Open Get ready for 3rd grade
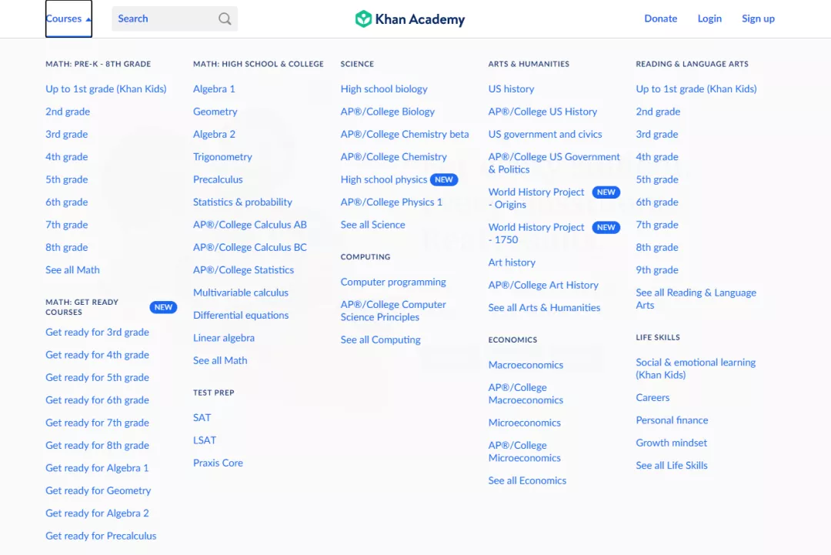The height and width of the screenshot is (555, 831). tap(97, 333)
